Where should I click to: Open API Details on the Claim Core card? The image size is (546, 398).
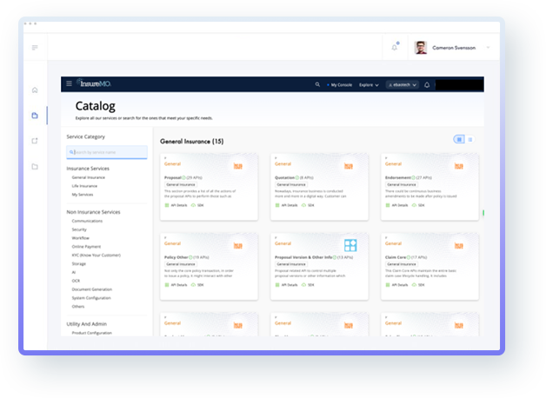396,285
